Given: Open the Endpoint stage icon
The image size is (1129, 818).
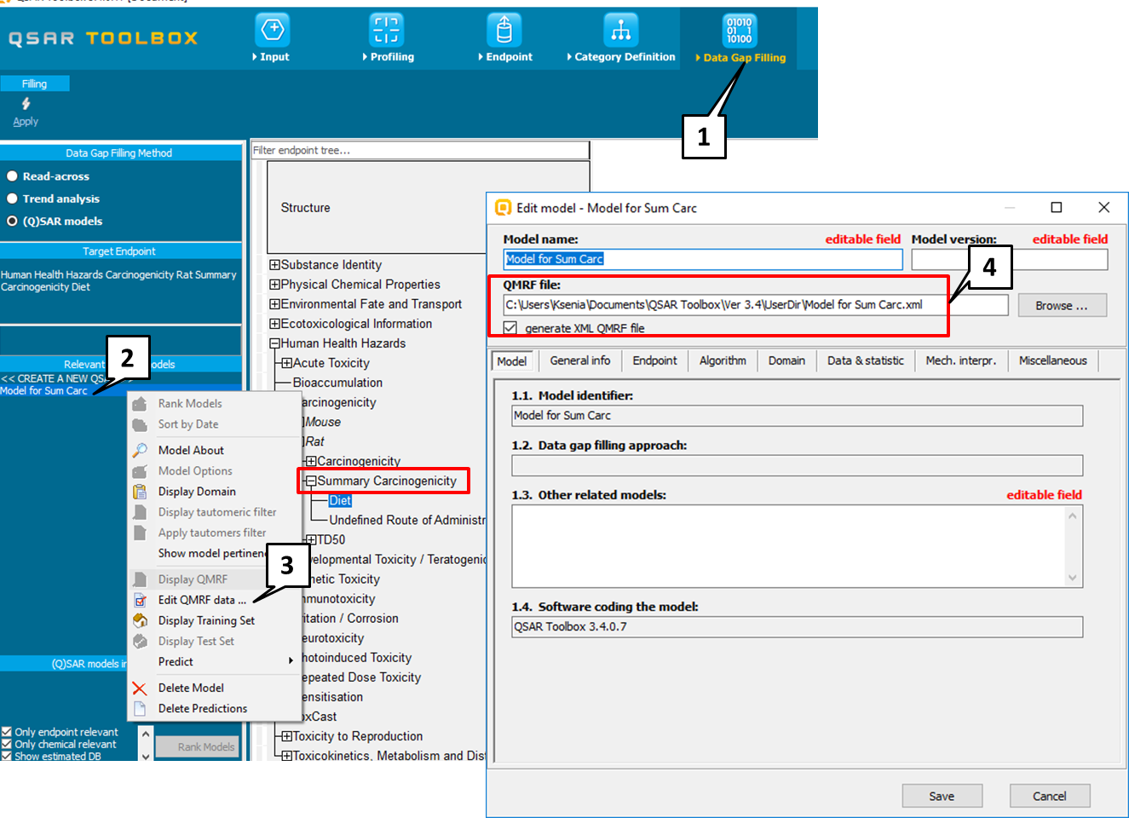Looking at the screenshot, I should coord(504,30).
